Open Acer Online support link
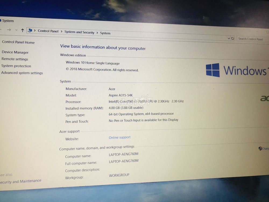 pyautogui.click(x=120, y=137)
